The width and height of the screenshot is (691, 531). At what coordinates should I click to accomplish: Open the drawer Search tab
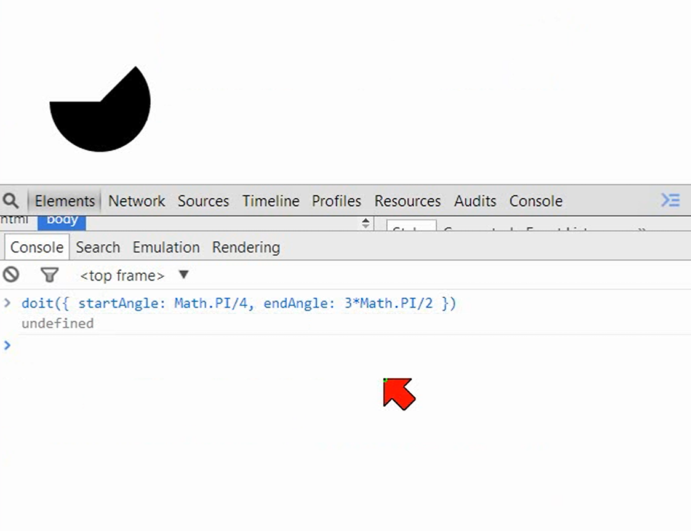tap(98, 247)
